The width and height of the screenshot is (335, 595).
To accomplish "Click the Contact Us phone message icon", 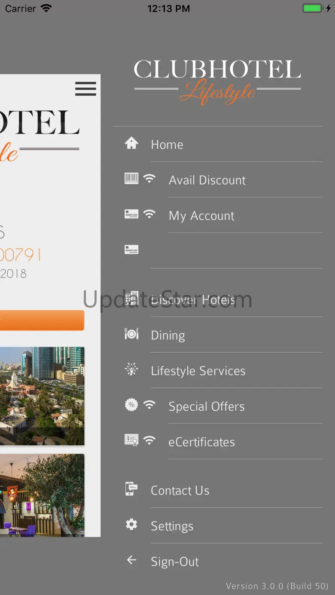I will tap(131, 489).
